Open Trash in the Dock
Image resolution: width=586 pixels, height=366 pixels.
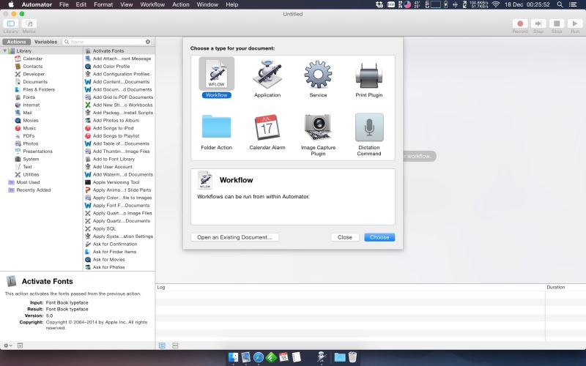[352, 357]
